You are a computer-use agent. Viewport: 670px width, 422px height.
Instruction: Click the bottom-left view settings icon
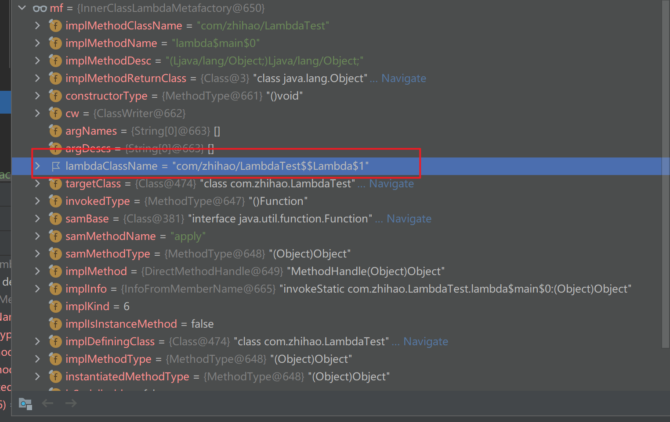(x=25, y=404)
